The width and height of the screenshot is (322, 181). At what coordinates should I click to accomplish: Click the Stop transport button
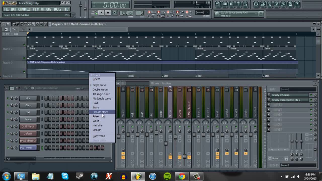[x=108, y=13]
